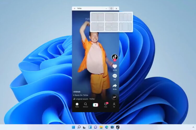Launch Chat from the taskbar
The image size is (196, 130).
coord(96,127)
